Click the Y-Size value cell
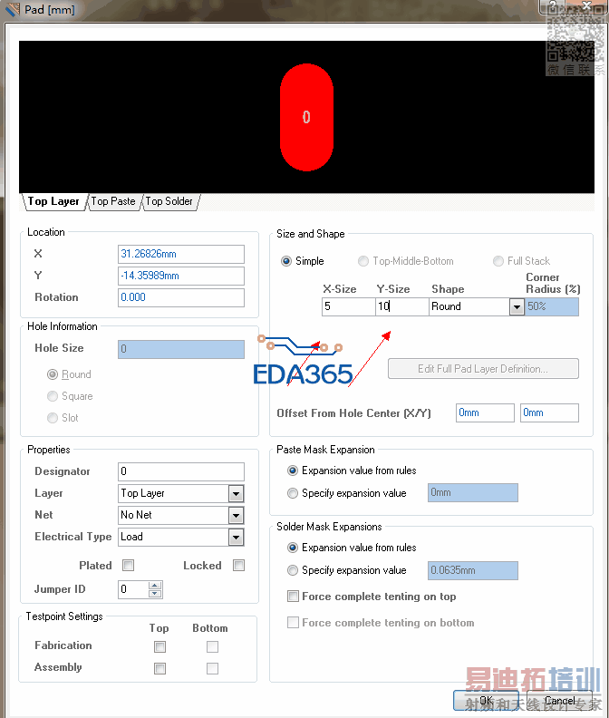 (402, 306)
